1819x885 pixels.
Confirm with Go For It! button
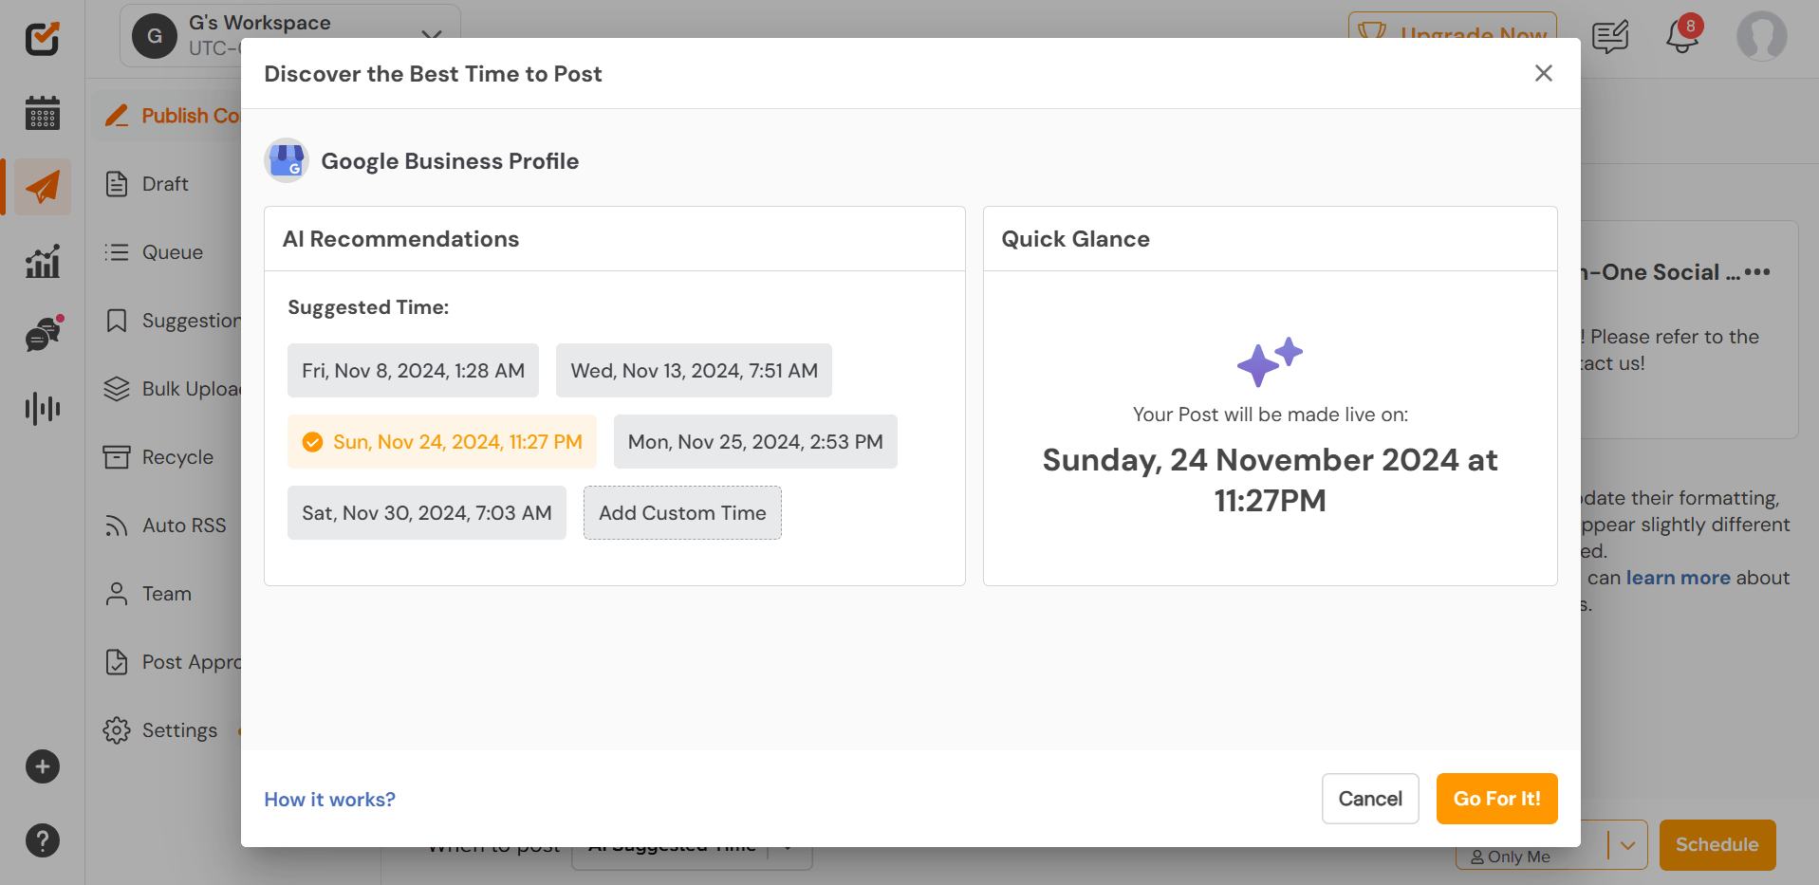click(x=1496, y=799)
